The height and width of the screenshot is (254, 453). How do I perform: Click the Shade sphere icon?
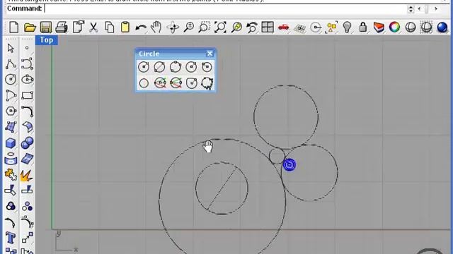coord(411,28)
